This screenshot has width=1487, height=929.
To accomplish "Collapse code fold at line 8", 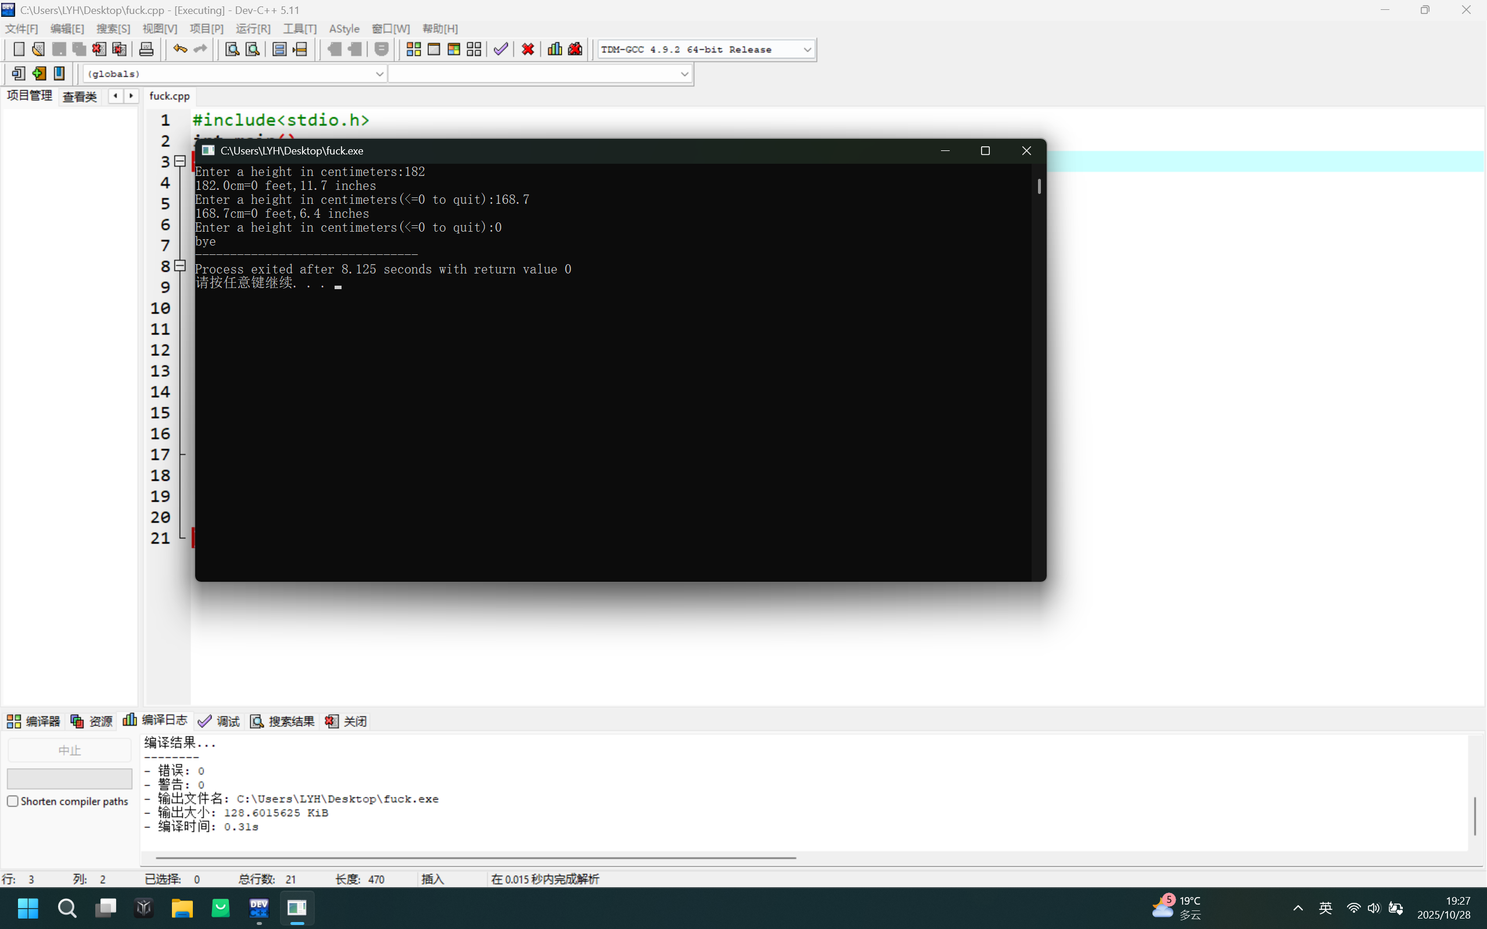I will coord(180,266).
